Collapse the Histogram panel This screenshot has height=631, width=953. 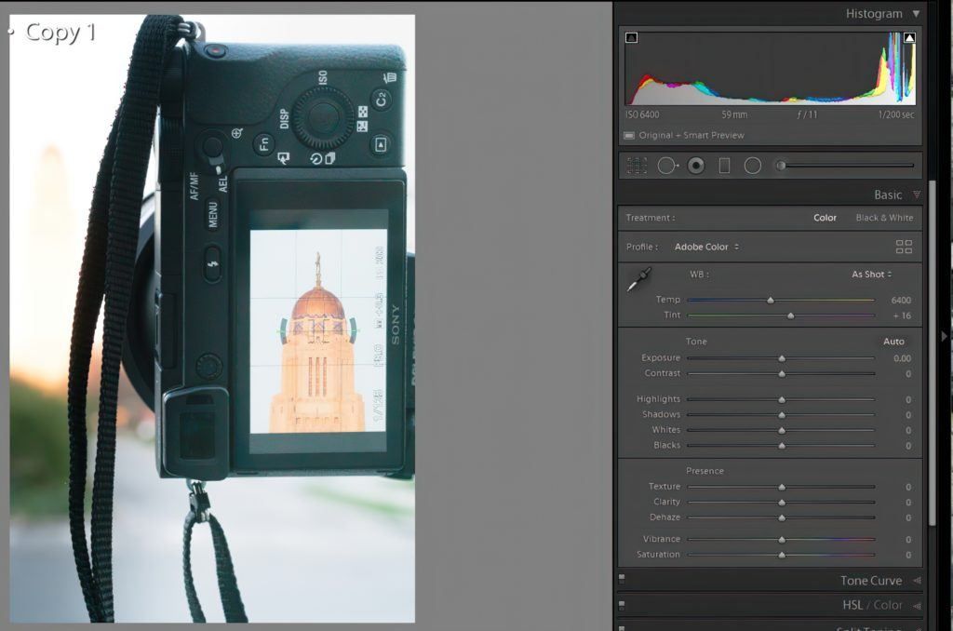916,13
